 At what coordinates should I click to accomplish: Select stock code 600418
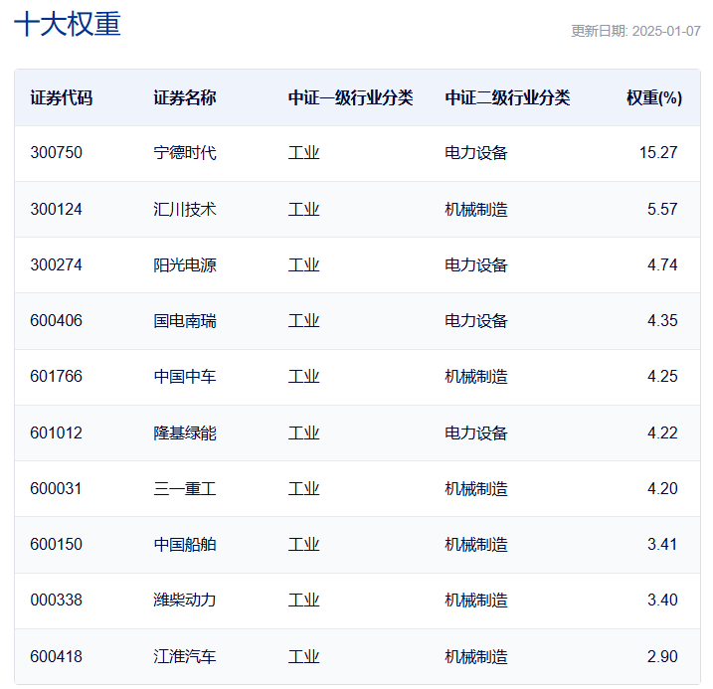[56, 656]
